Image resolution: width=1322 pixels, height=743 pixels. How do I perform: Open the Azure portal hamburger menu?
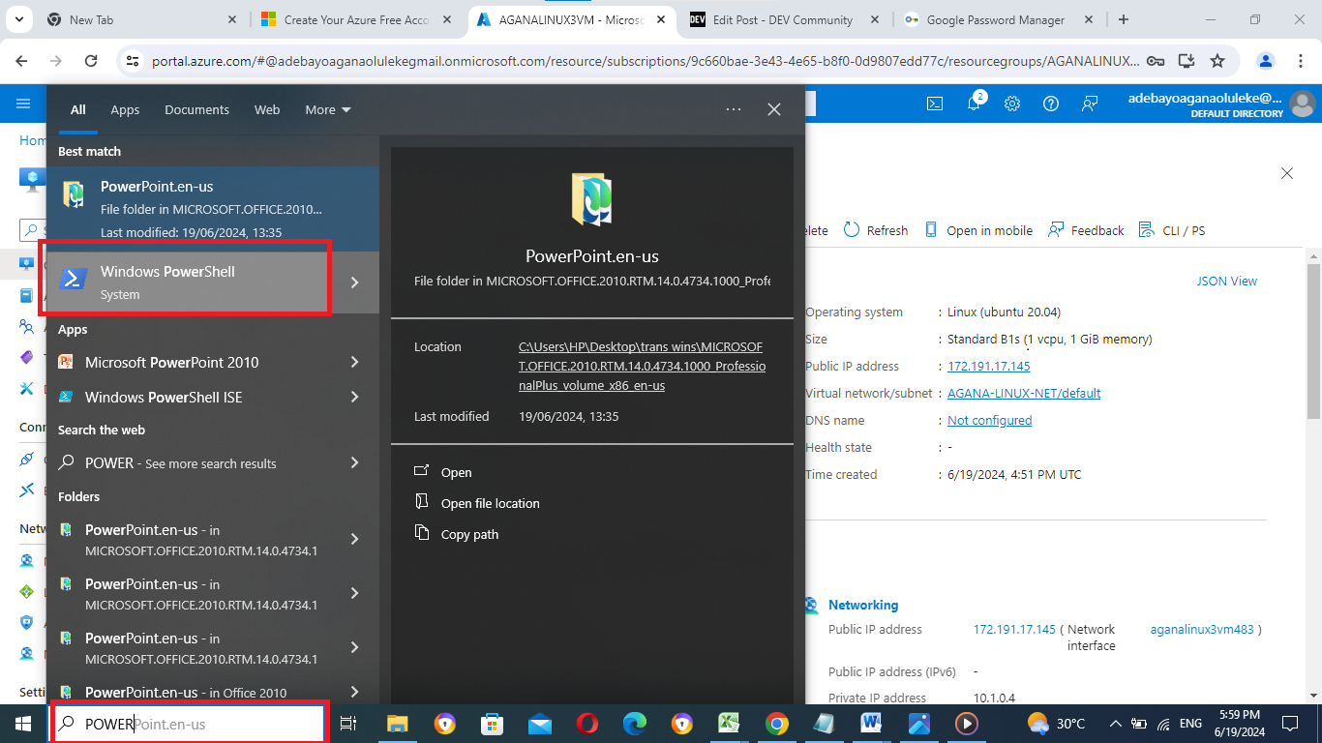23,104
